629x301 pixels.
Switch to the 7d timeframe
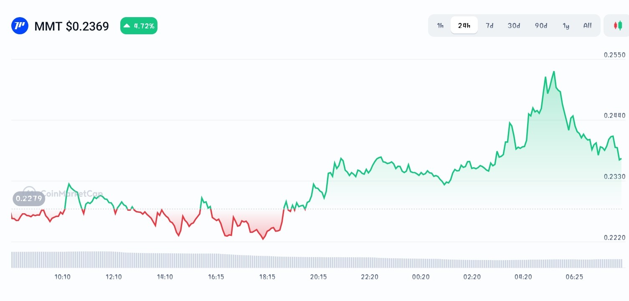[490, 26]
